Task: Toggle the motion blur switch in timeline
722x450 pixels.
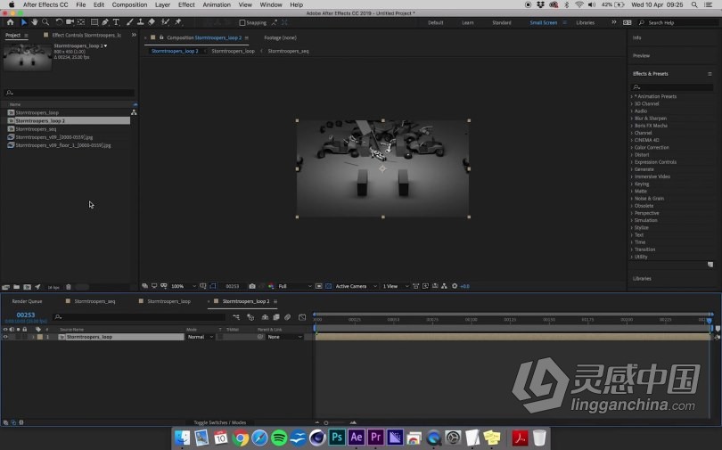Action: click(x=287, y=317)
